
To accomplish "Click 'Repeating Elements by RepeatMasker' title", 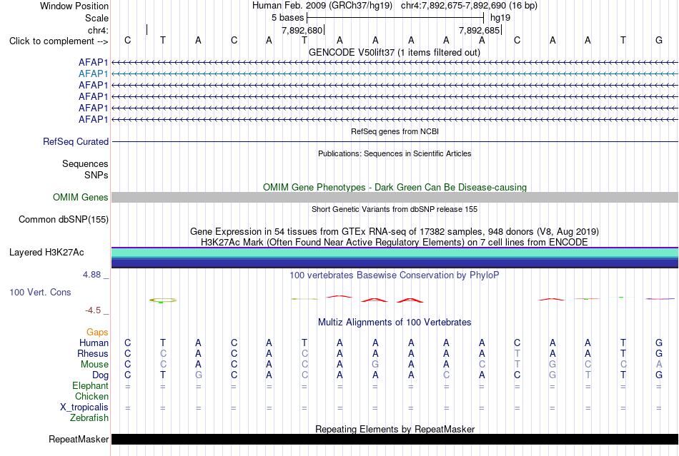I will point(395,429).
